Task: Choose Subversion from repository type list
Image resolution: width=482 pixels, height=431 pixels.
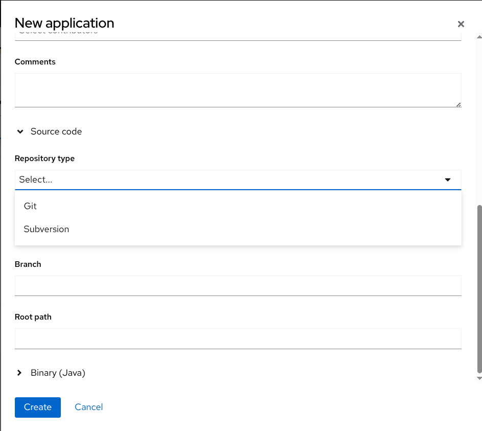Action: [47, 229]
